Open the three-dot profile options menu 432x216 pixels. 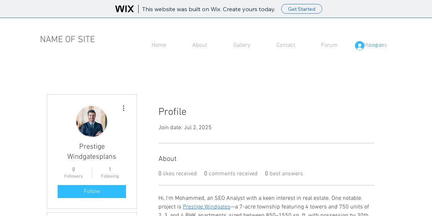pos(123,108)
